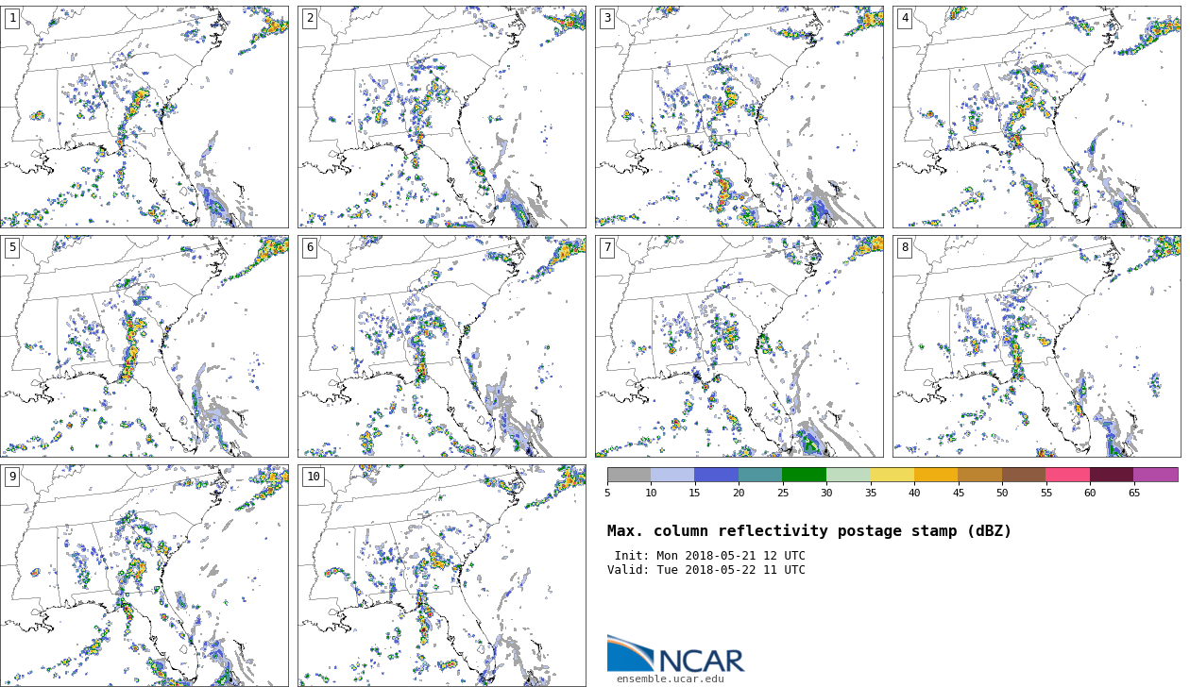
Task: Select the member 9 reflectivity map
Action: (144, 576)
